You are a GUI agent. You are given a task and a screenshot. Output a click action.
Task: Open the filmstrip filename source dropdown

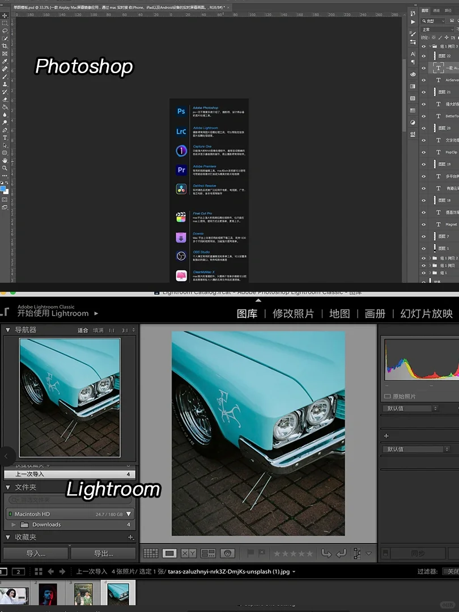pyautogui.click(x=294, y=572)
